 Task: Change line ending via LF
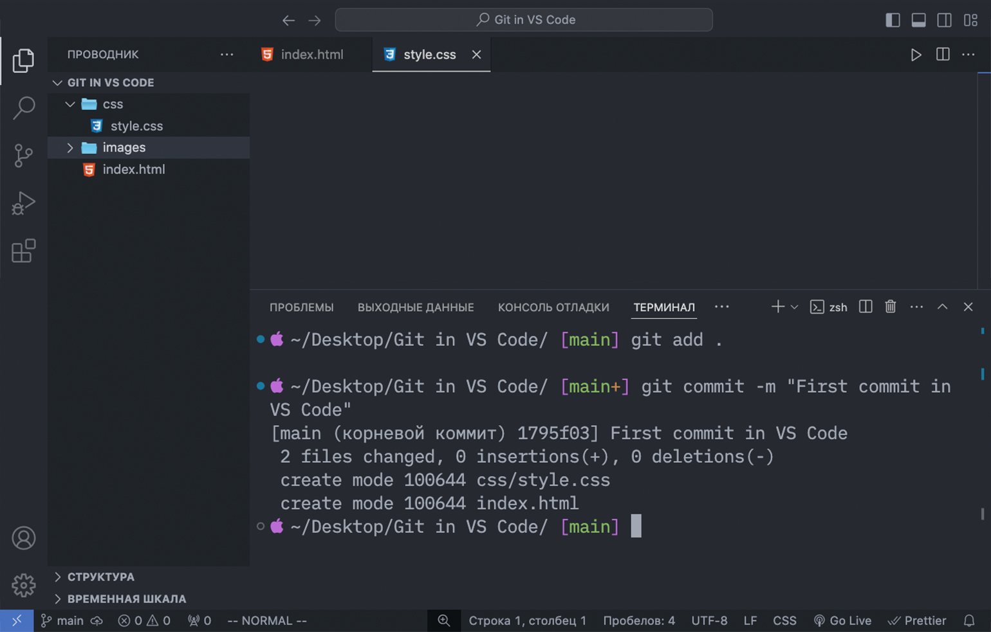[x=750, y=620]
